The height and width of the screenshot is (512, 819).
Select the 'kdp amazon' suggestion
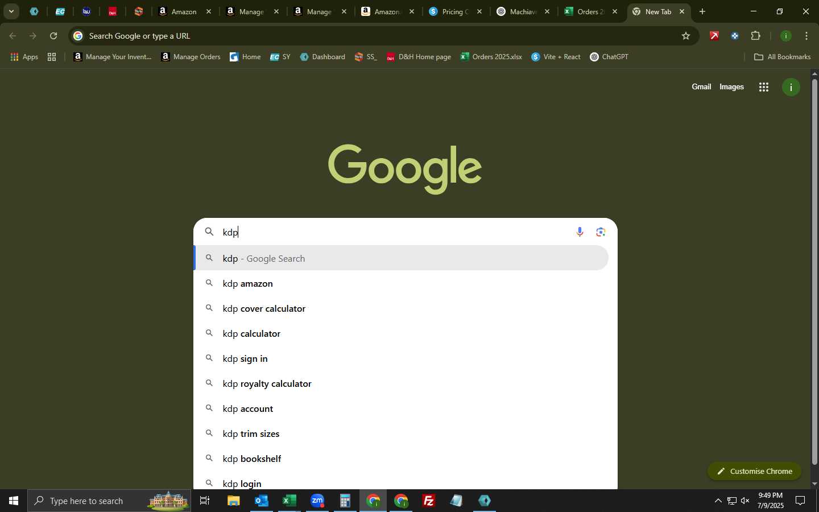tap(401, 283)
